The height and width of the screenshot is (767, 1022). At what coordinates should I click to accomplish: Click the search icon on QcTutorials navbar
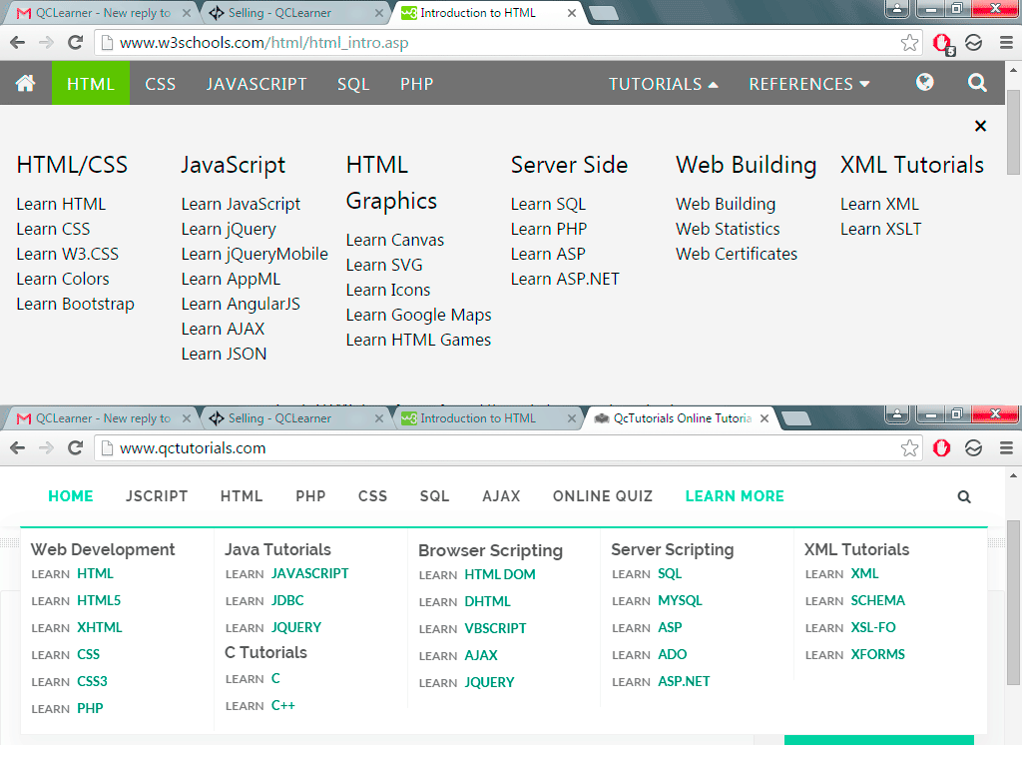point(963,496)
